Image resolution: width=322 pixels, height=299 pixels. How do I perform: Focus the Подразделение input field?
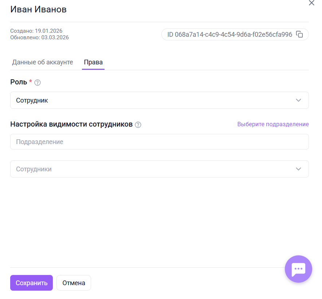tap(159, 142)
